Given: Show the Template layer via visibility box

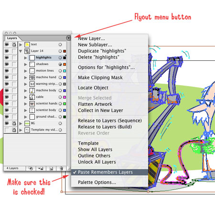Looking at the screenshot, I should click(7, 130).
